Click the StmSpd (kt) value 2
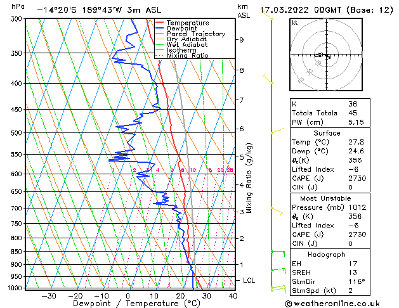Viewport: 399px width, 308px height. point(351,291)
